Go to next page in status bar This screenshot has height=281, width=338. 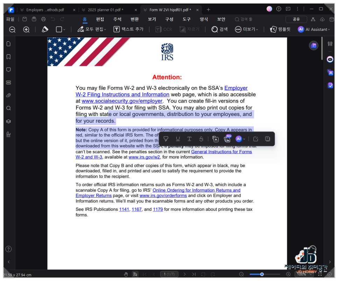pos(184,274)
